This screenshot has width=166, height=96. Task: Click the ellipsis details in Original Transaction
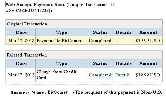[x=117, y=41]
